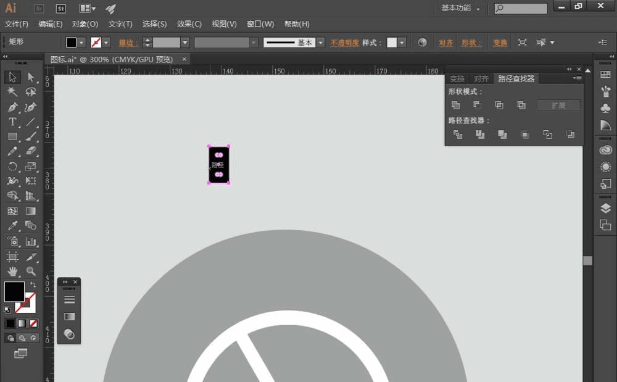The height and width of the screenshot is (382, 617).
Task: Click 不透明度 link in control bar
Action: [344, 43]
